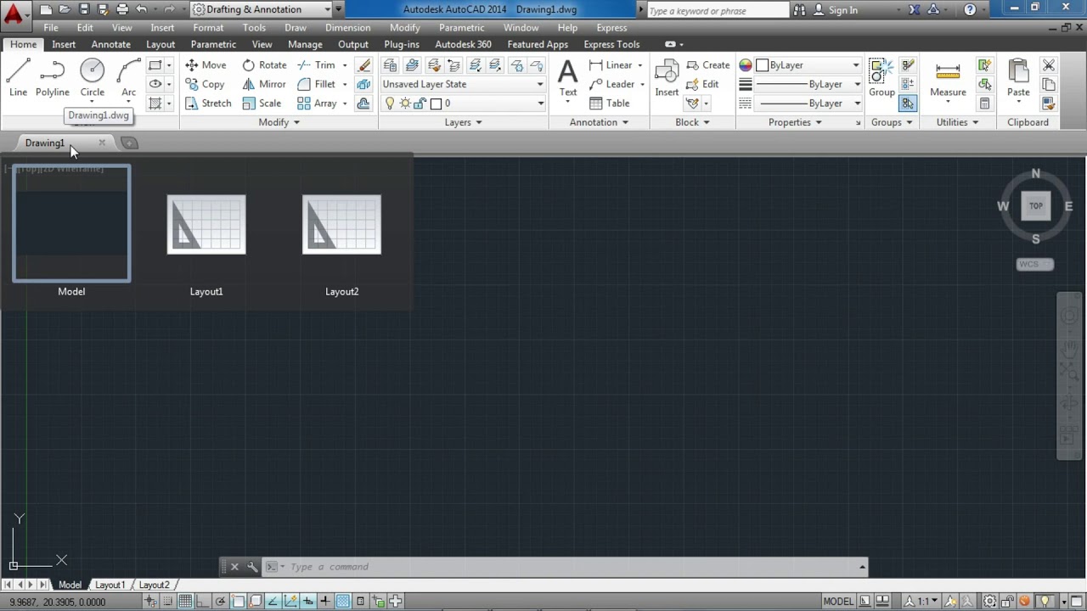Select the Trim tool
The image size is (1087, 611).
click(x=316, y=65)
